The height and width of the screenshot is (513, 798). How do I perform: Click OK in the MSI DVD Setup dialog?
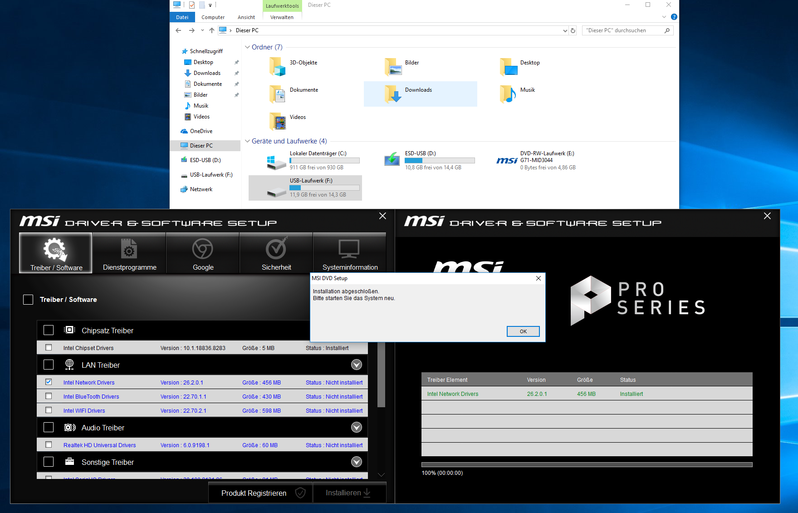point(523,331)
